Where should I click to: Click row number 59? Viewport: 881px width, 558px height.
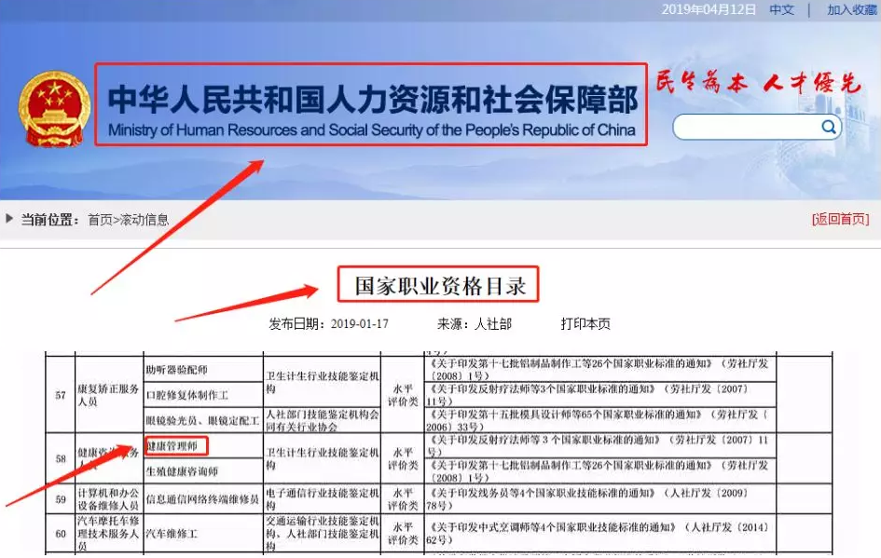point(61,499)
